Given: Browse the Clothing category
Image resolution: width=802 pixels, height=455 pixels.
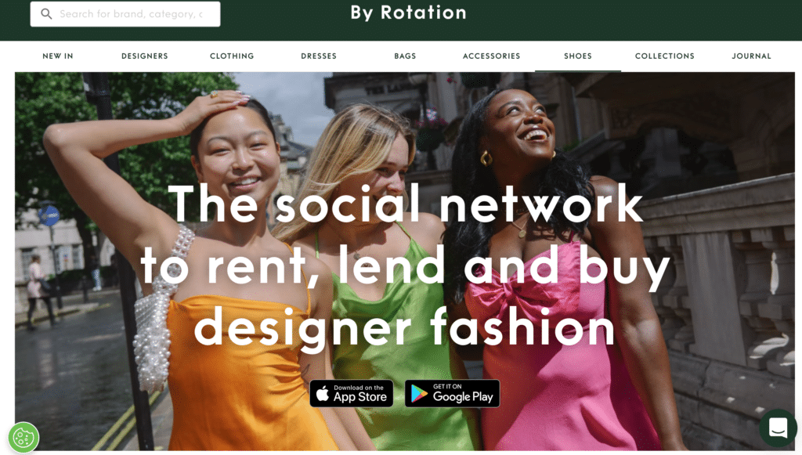Looking at the screenshot, I should [232, 56].
